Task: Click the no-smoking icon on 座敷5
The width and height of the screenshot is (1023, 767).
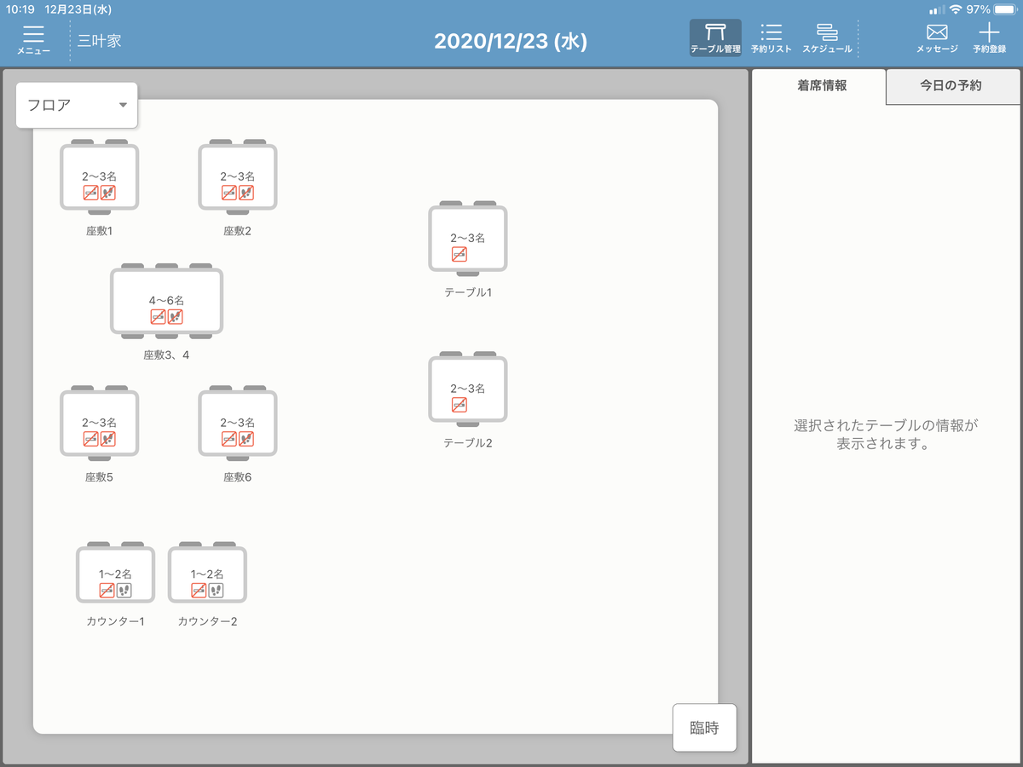Action: [90, 439]
